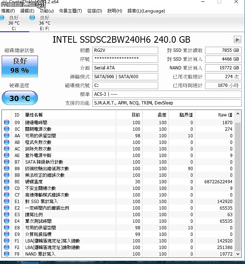
Task: Click the status icon of row AC 抹除失敗次數
Action: pos(7,149)
